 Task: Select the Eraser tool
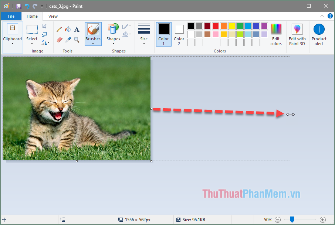(59, 40)
